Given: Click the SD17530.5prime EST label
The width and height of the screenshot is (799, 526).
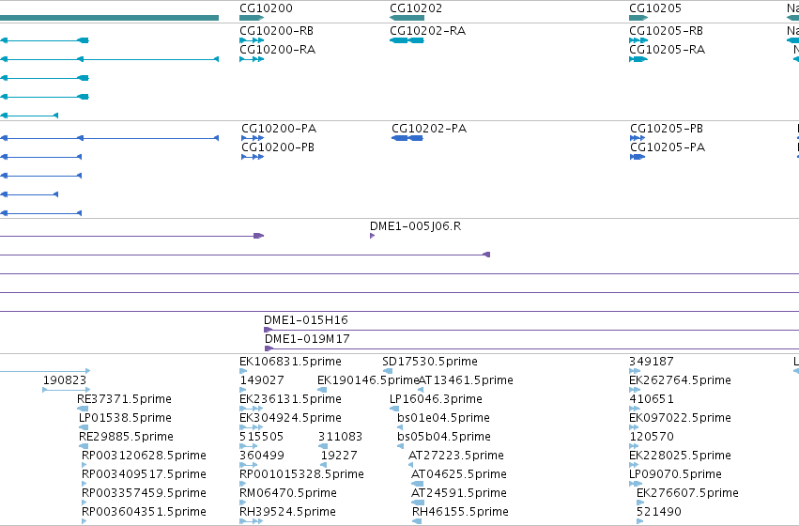Looking at the screenshot, I should 430,362.
